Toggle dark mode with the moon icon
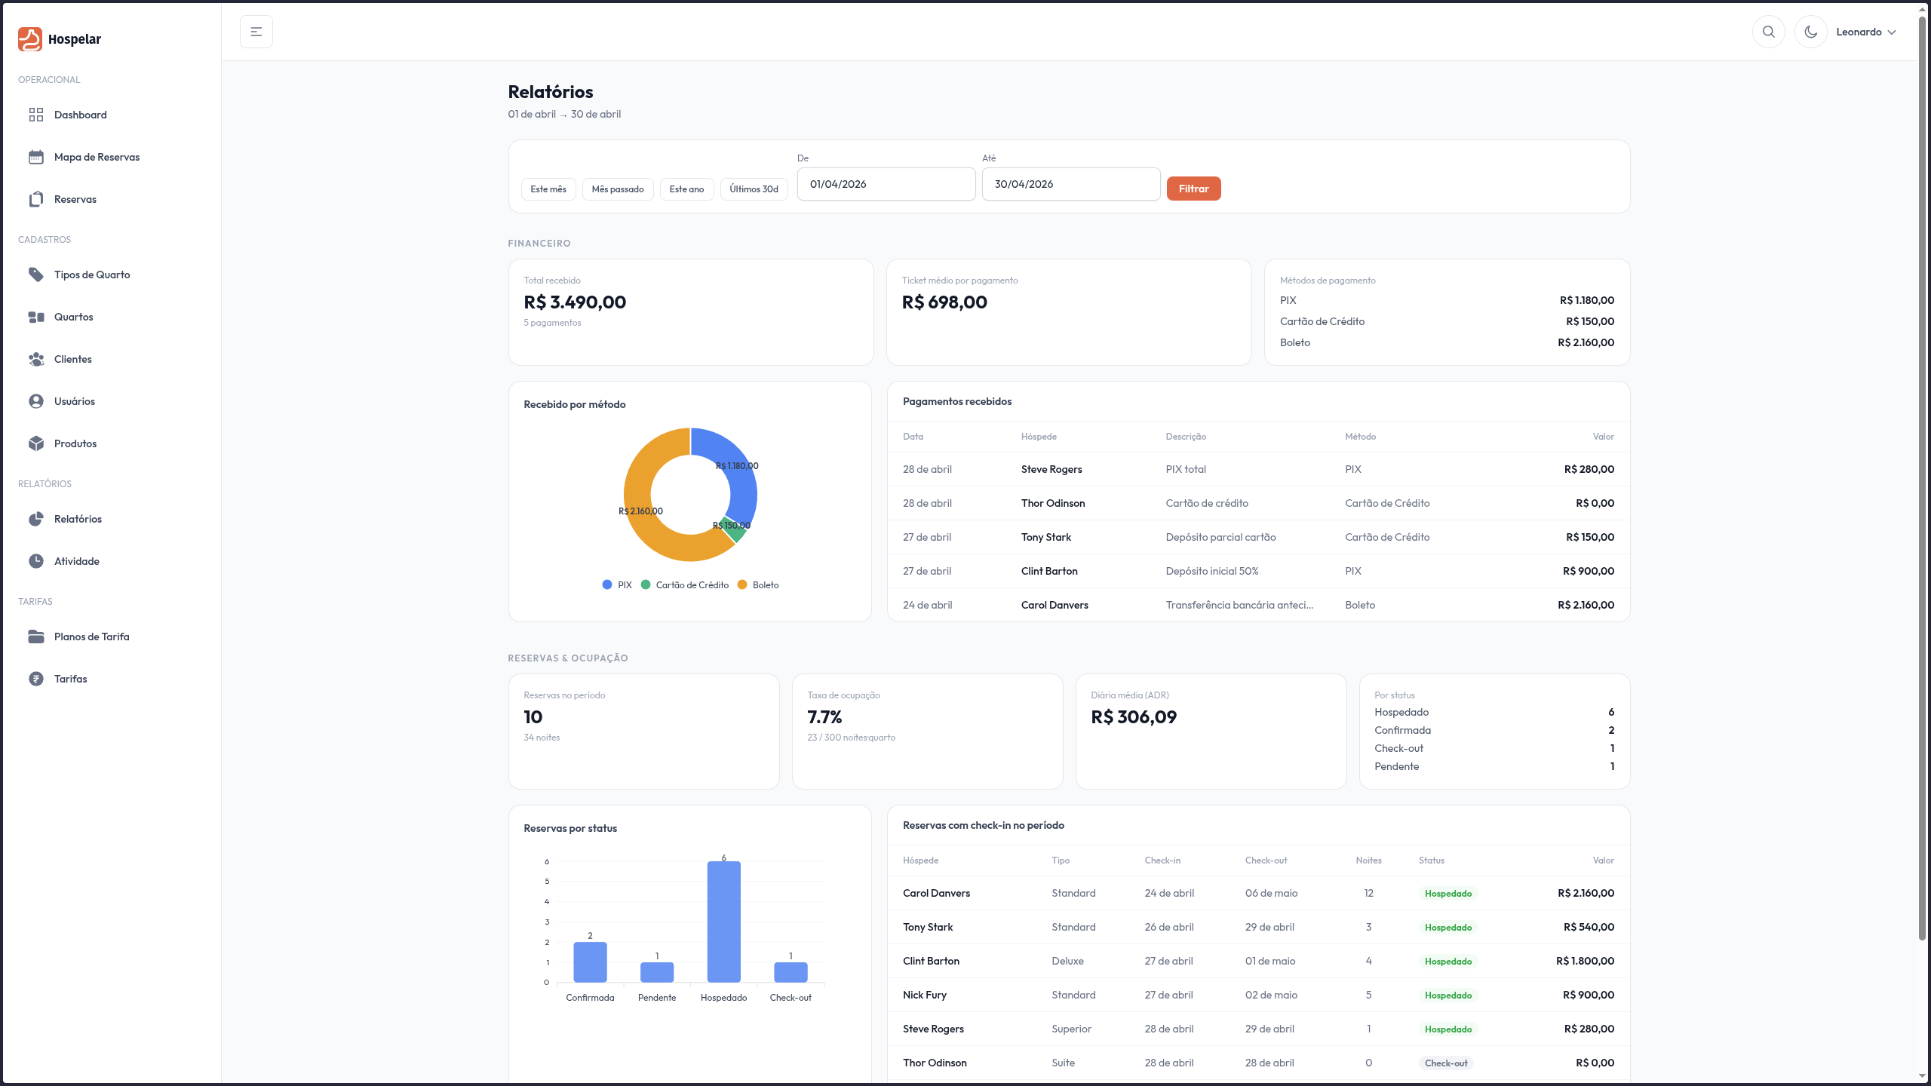 point(1810,32)
